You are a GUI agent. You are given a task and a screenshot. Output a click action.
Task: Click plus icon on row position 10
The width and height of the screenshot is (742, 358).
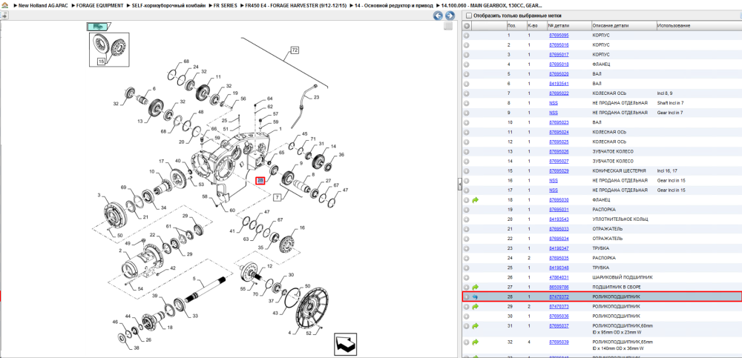click(x=467, y=122)
